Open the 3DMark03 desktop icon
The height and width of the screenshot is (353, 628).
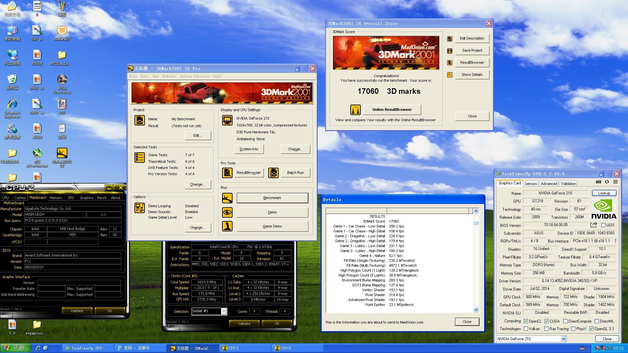62,33
